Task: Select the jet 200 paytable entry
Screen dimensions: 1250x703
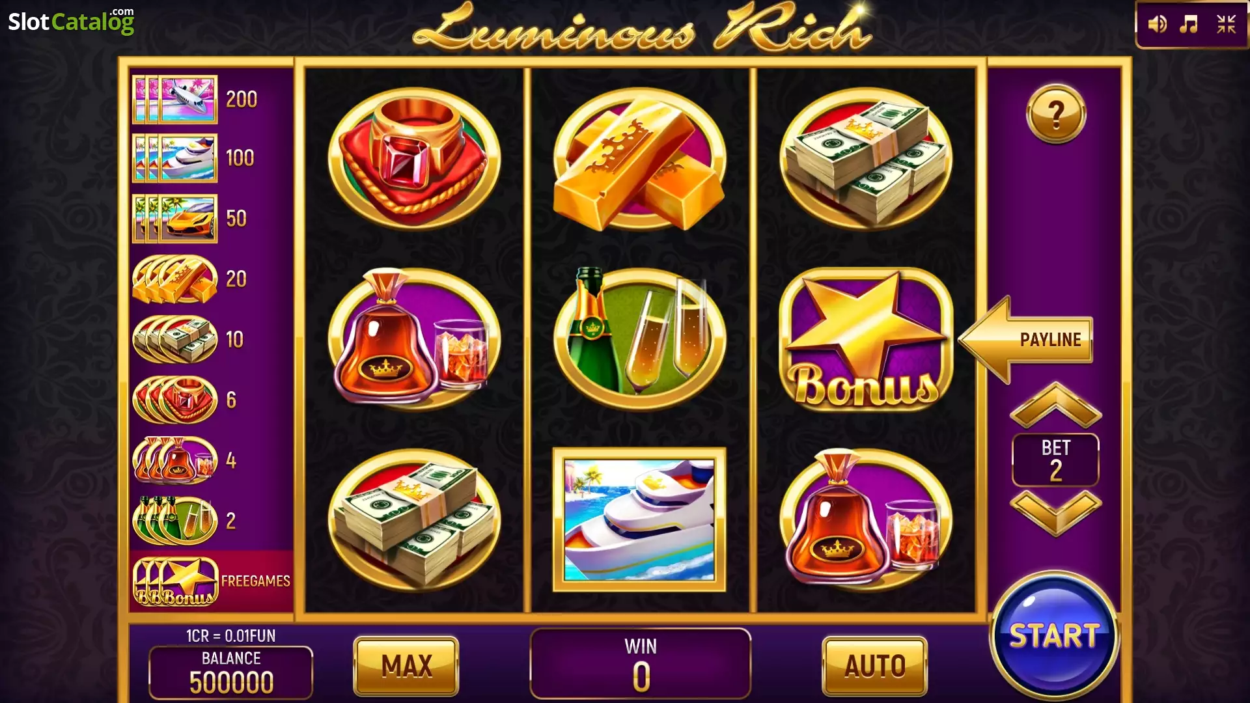Action: [196, 99]
